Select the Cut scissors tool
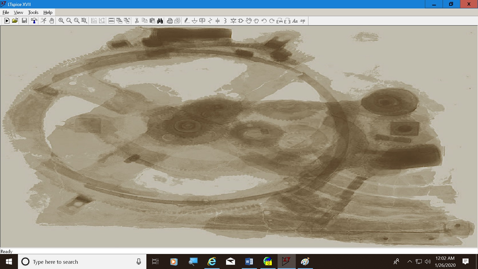The image size is (478, 269). point(137,21)
